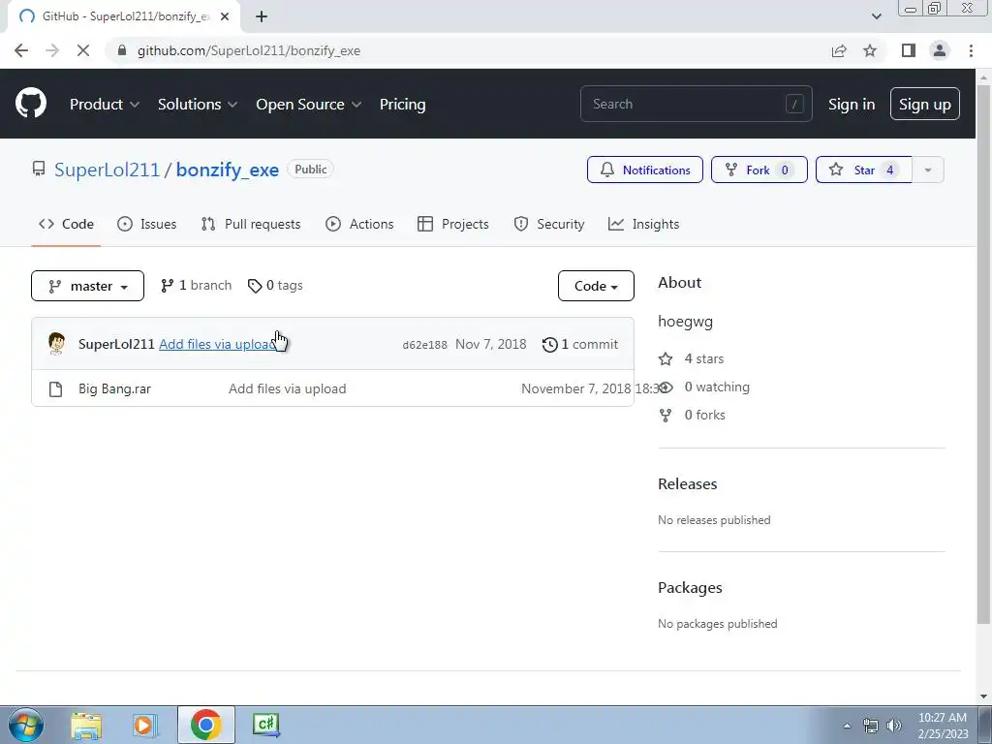Image resolution: width=992 pixels, height=744 pixels.
Task: Open the SuperLol211 owner profile link
Action: (x=107, y=170)
